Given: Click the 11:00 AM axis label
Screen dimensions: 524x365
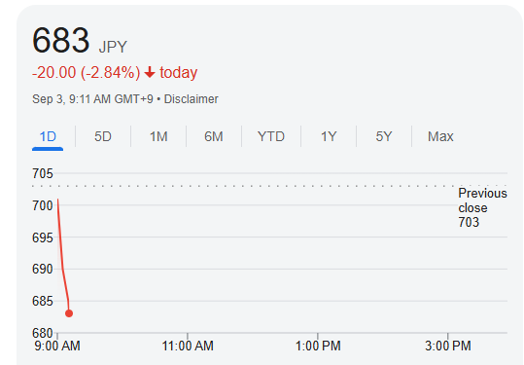Looking at the screenshot, I should pos(188,346).
